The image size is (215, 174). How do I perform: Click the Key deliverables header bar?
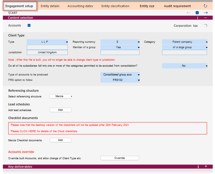(108, 167)
